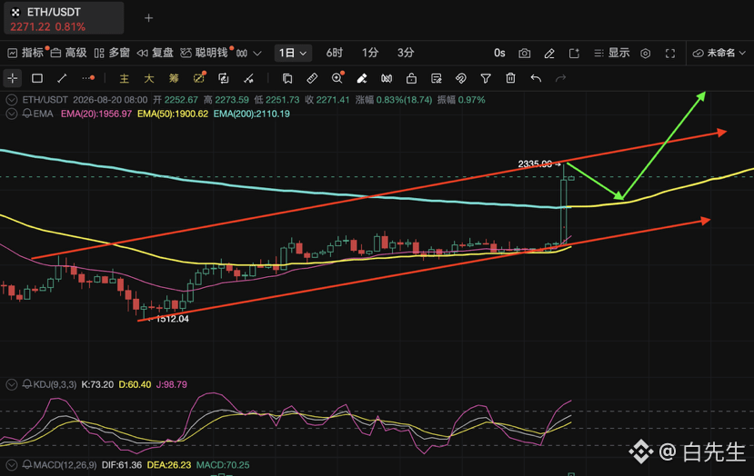The image size is (754, 476).
Task: Switch to 多窗 multi-window layout
Action: [112, 53]
